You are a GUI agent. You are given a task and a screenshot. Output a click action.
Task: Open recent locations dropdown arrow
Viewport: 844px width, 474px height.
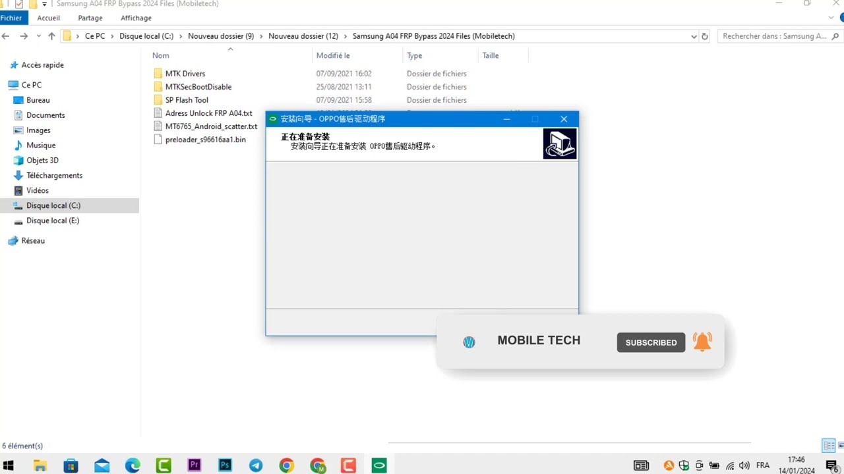39,36
